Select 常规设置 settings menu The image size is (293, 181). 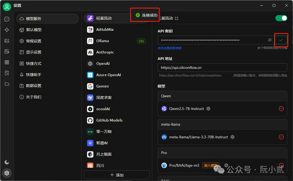point(48,41)
